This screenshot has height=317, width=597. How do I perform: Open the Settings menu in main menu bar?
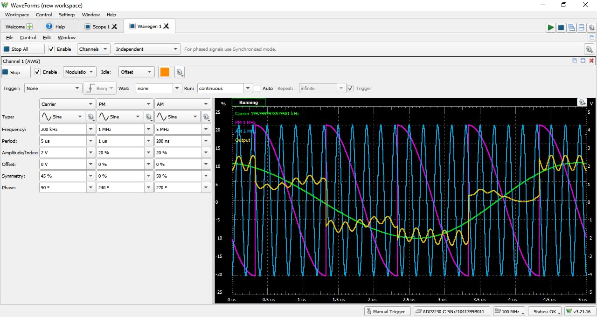tap(67, 15)
